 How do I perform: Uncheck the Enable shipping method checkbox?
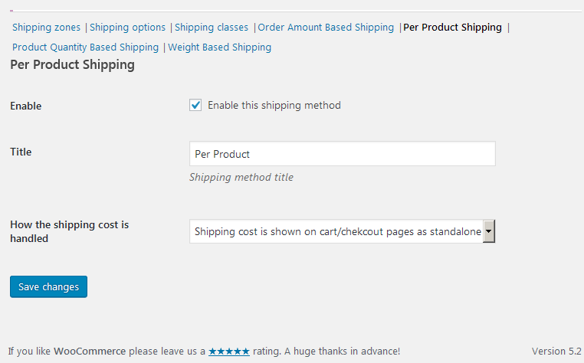tap(195, 105)
